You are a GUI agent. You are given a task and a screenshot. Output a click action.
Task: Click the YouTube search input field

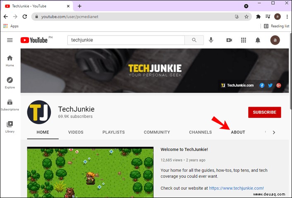[126, 40]
